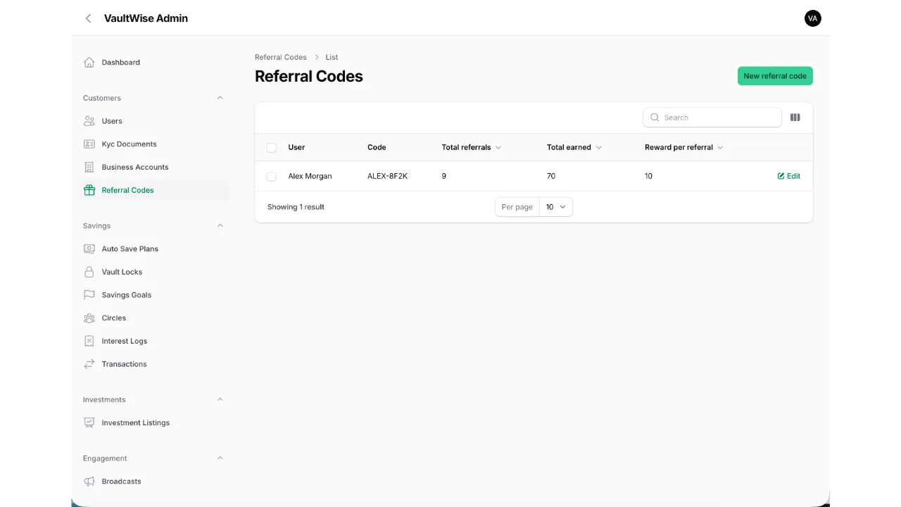Click the ALEX-8F2K code cell
The image size is (901, 507).
click(x=387, y=176)
